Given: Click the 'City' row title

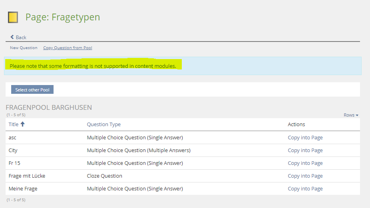Looking at the screenshot, I should (13, 151).
